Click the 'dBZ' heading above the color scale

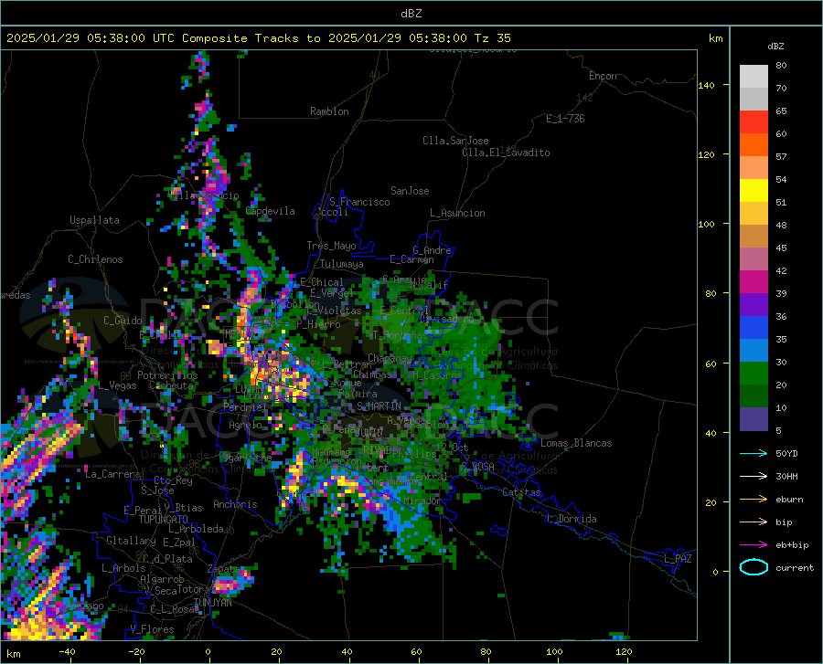click(775, 46)
